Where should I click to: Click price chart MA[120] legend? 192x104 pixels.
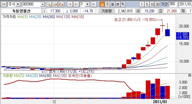63,17
